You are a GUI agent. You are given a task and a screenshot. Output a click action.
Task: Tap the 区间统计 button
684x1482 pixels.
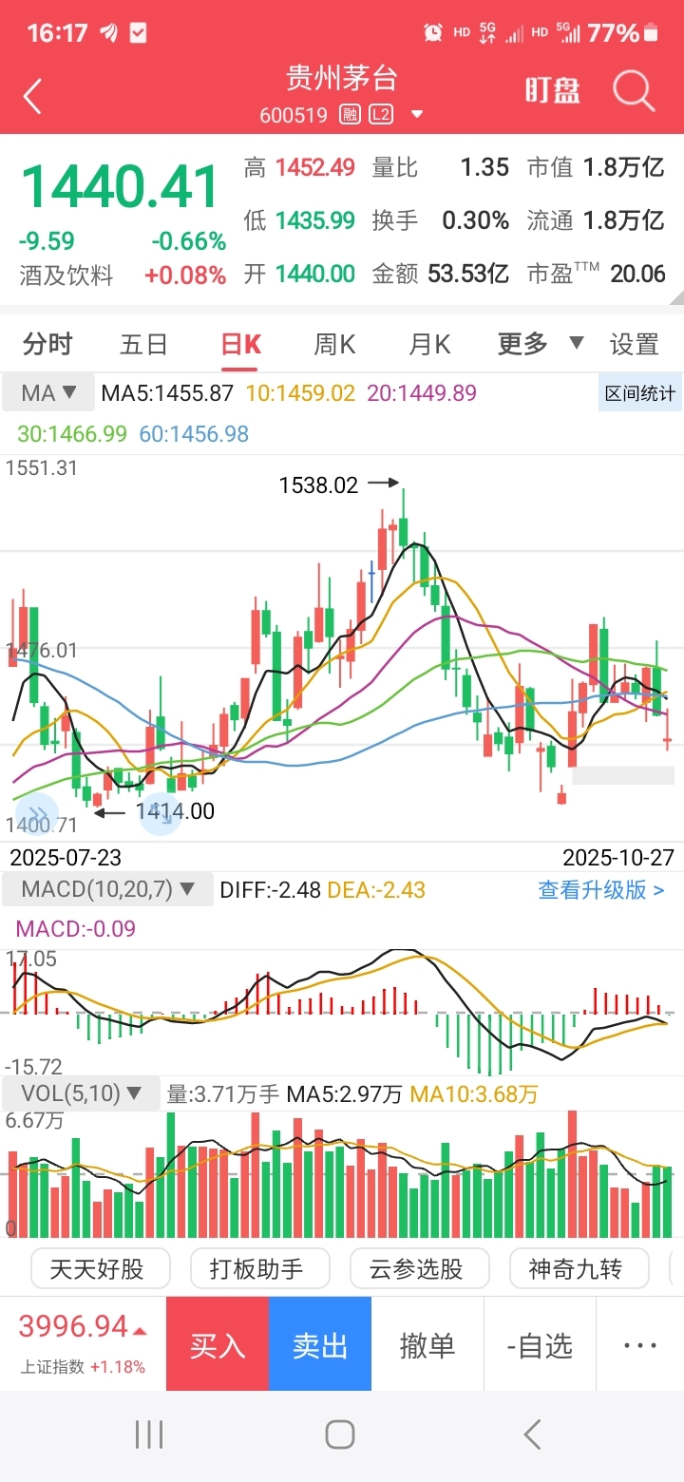(640, 393)
